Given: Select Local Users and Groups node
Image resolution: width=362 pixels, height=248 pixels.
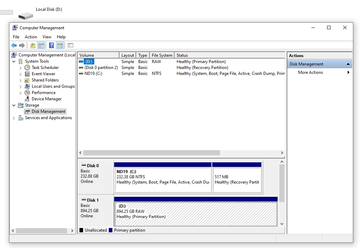Looking at the screenshot, I should pyautogui.click(x=53, y=86).
